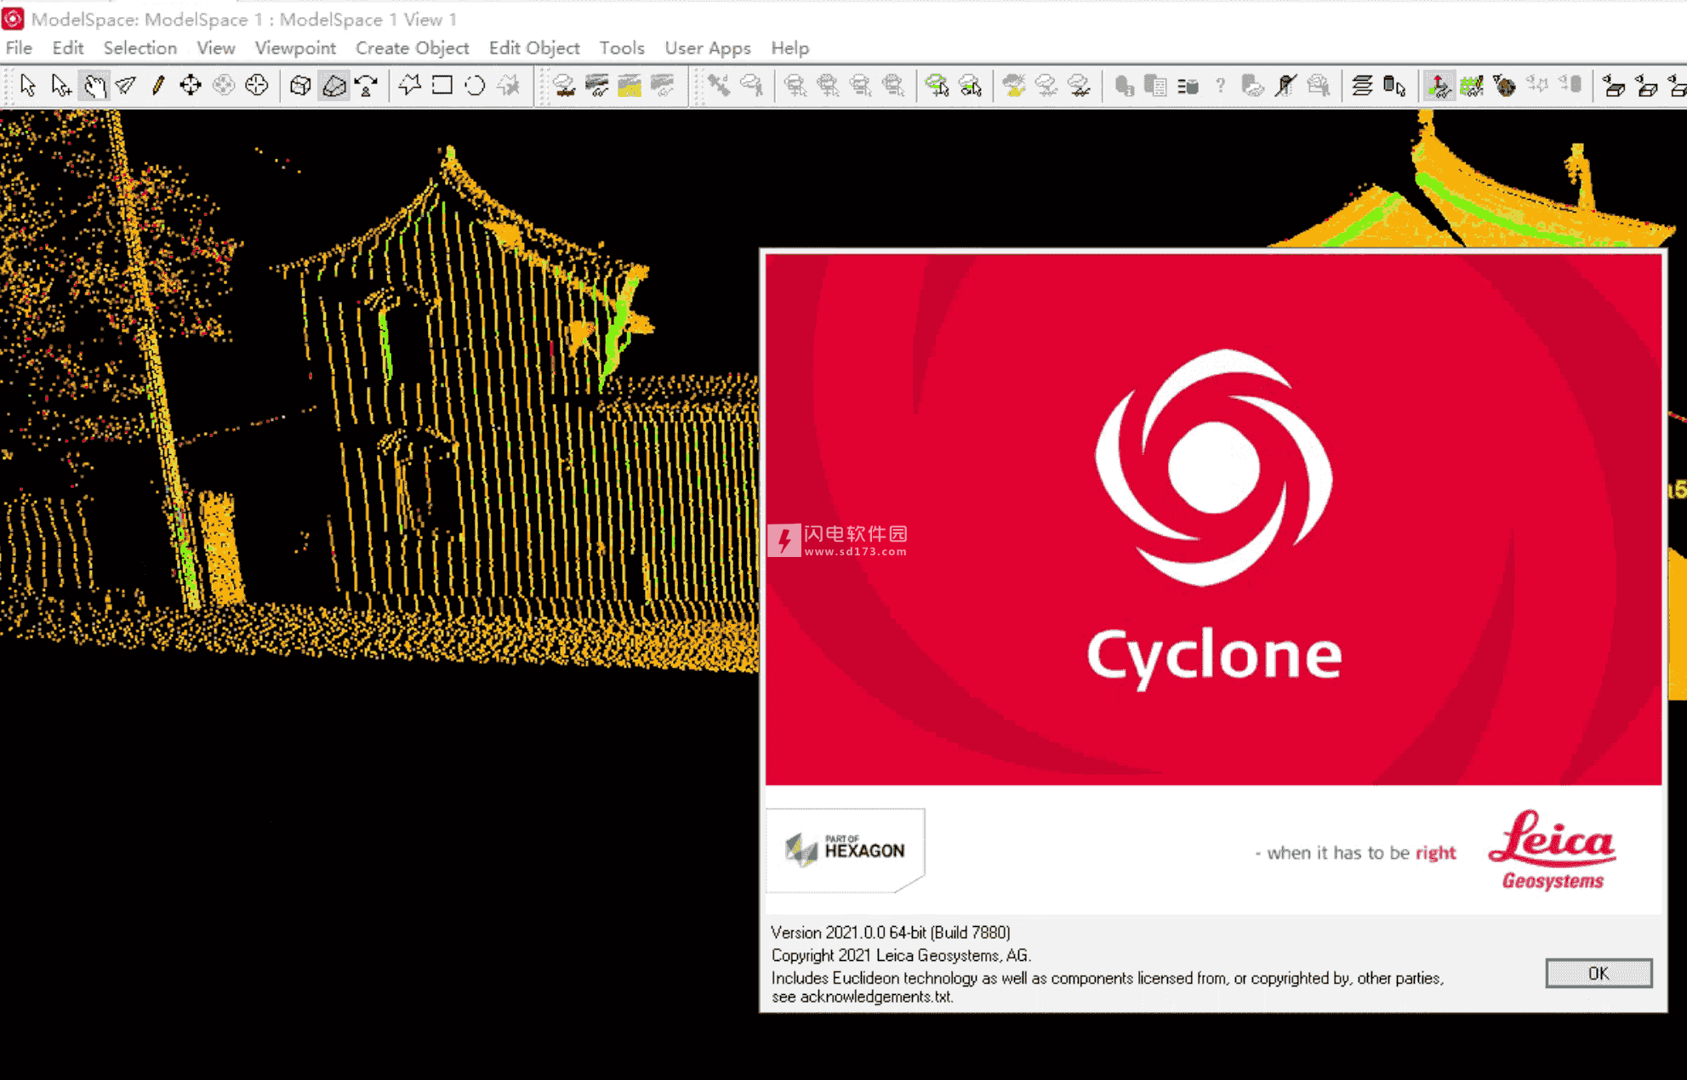This screenshot has height=1080, width=1687.
Task: Click the rotate-about-viewer icon
Action: pyautogui.click(x=367, y=86)
